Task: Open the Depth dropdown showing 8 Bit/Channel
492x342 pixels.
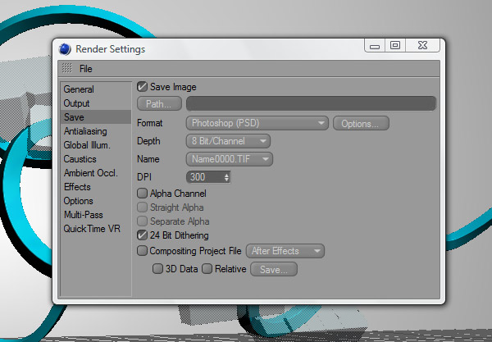Action: (x=228, y=141)
